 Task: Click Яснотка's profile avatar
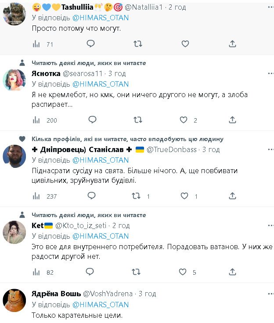click(14, 80)
